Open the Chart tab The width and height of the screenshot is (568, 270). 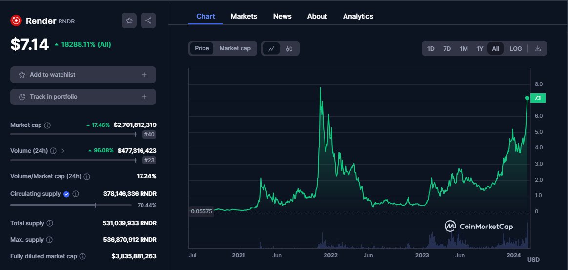pos(205,16)
